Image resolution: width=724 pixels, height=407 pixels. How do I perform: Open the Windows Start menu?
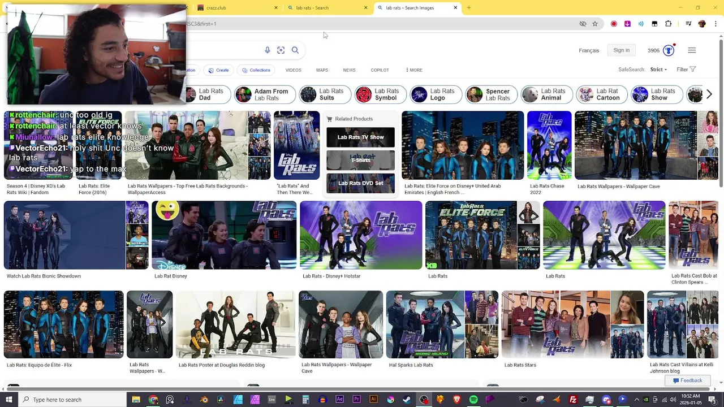[8, 400]
